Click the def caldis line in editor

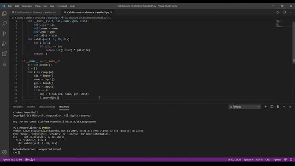(49, 39)
